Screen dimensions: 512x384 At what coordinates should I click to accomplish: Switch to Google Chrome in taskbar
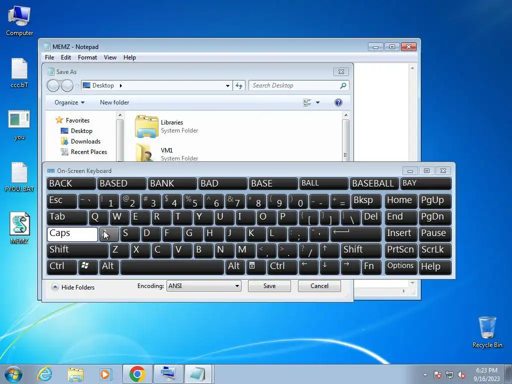(x=137, y=374)
